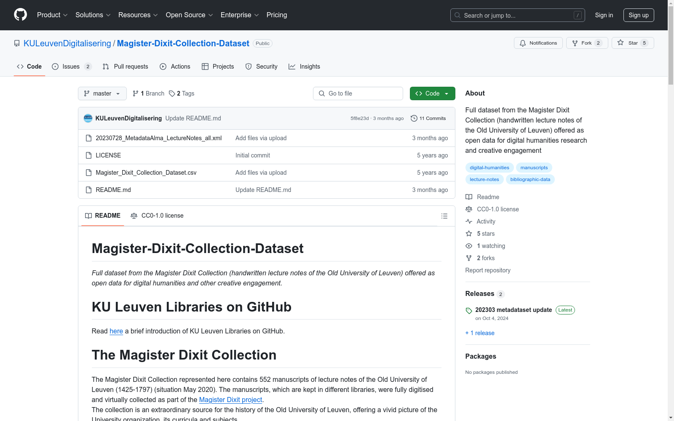Click the bibliographic-data topic tag
The width and height of the screenshot is (674, 421).
(x=530, y=179)
